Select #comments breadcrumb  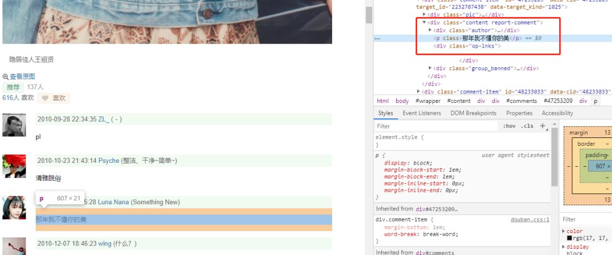521,101
